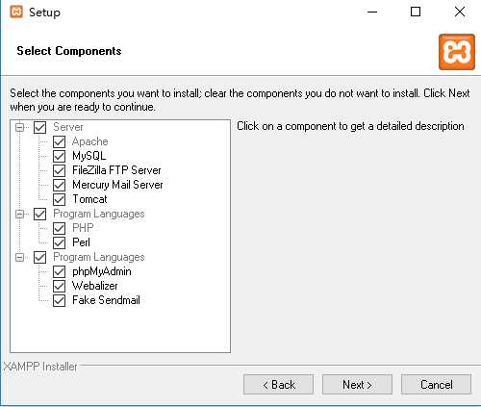Select the PHP tree item label

click(x=83, y=228)
